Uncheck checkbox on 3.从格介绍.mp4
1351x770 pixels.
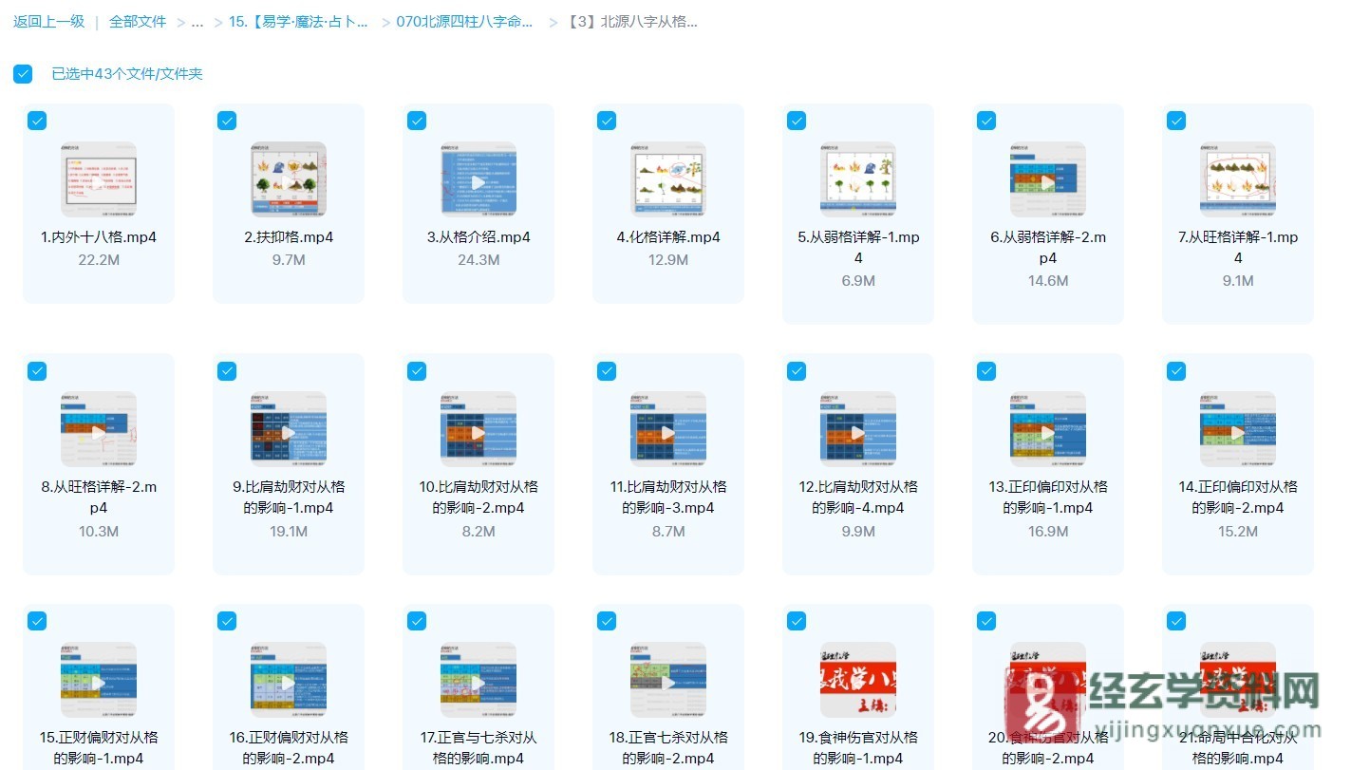click(x=417, y=121)
